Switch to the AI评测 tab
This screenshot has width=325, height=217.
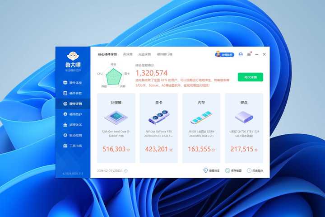[x=128, y=54]
